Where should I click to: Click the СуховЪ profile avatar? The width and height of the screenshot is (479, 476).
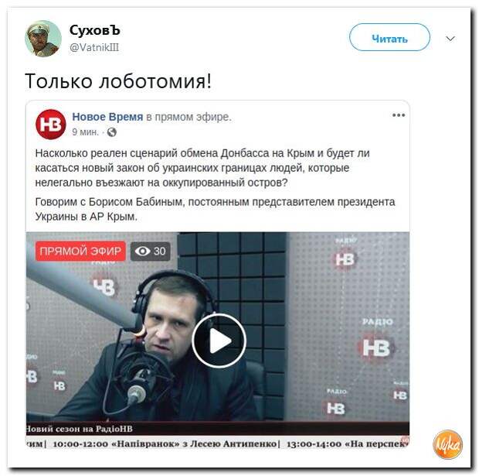[x=43, y=39]
